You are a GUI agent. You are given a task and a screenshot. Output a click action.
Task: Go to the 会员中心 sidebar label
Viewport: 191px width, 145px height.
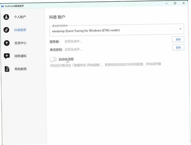pyautogui.click(x=20, y=43)
